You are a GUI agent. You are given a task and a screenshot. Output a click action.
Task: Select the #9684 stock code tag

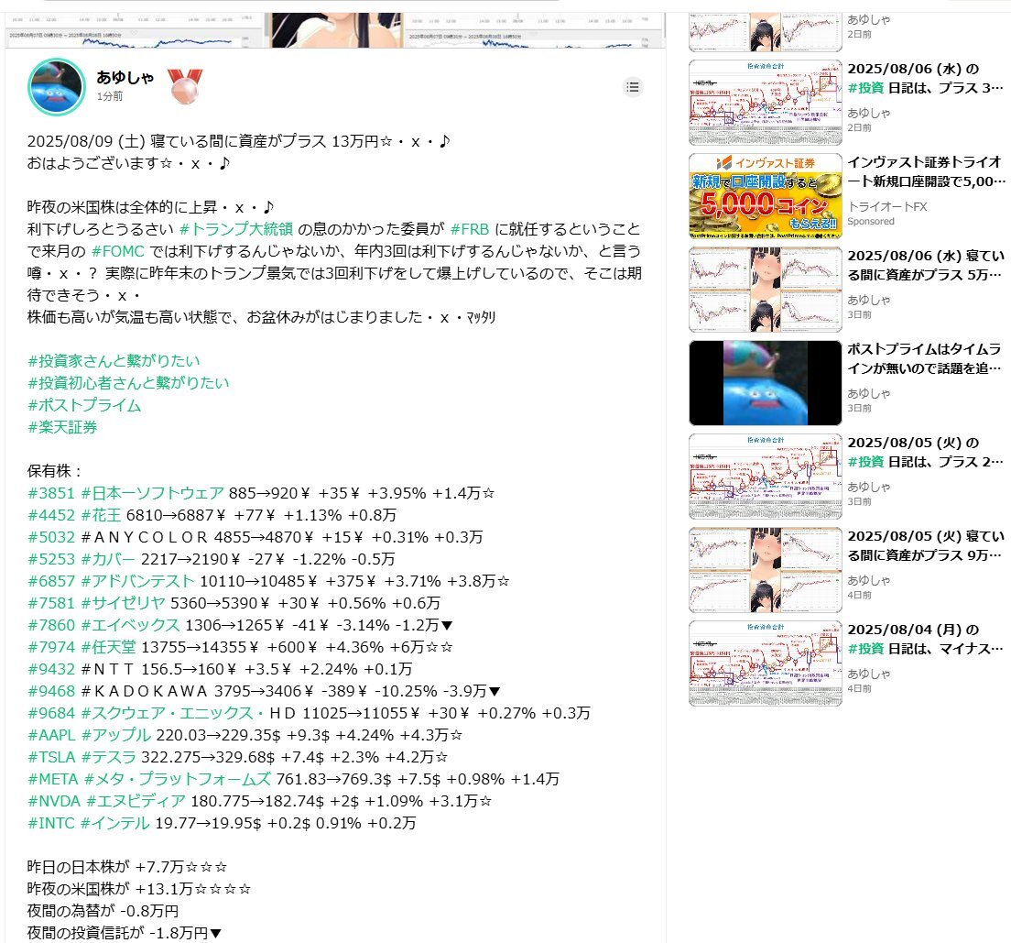51,713
